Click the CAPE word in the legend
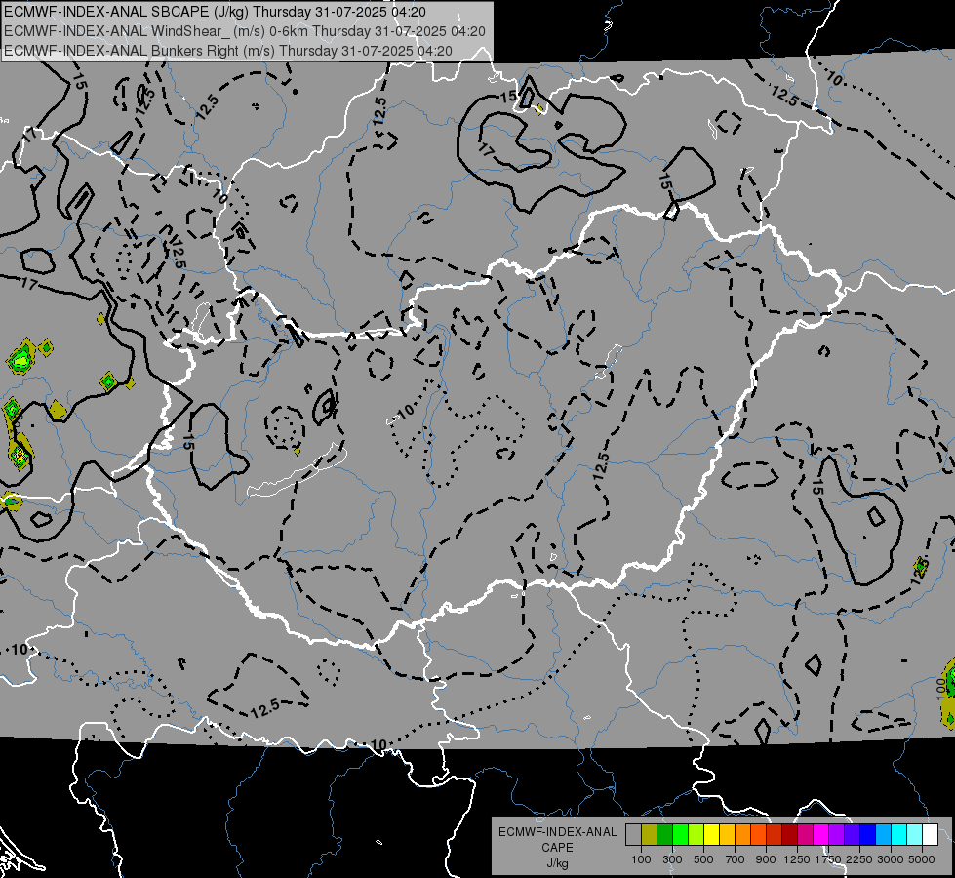 point(558,848)
